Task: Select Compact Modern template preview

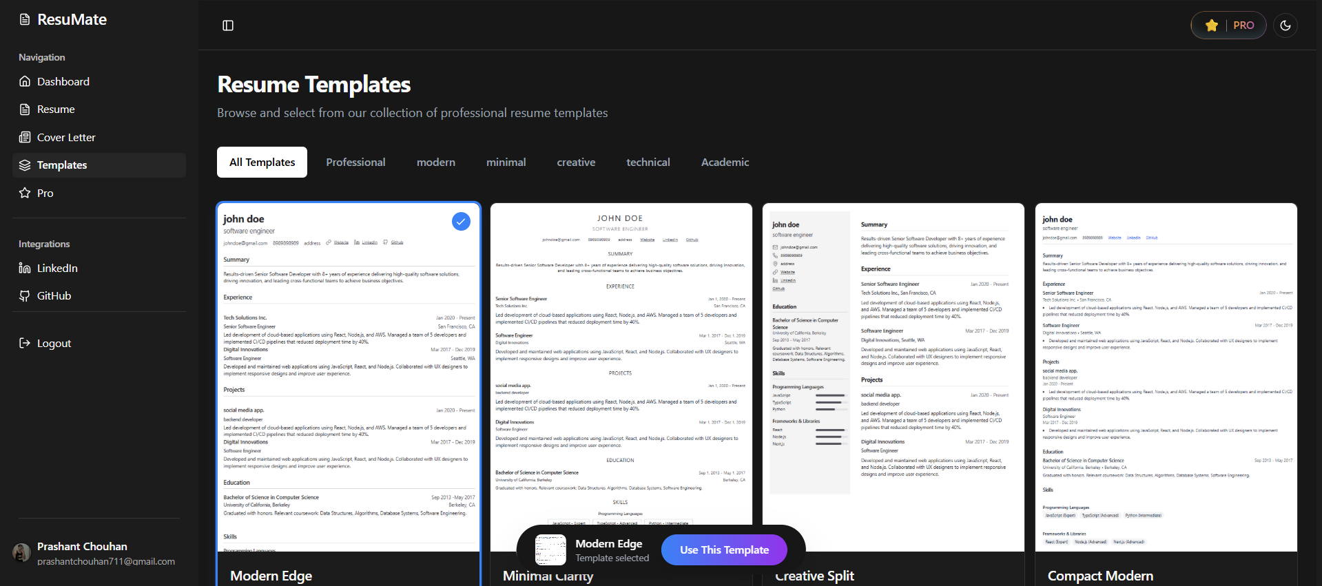Action: pos(1166,377)
